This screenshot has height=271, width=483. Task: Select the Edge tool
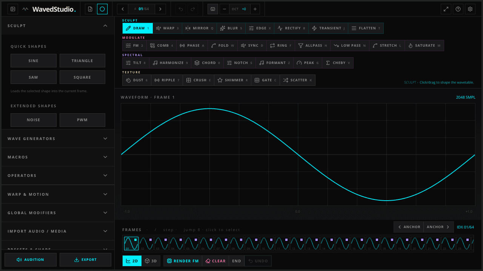pyautogui.click(x=260, y=28)
